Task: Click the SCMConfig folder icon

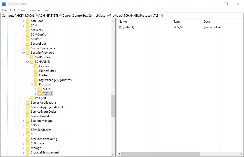Action: (28, 35)
